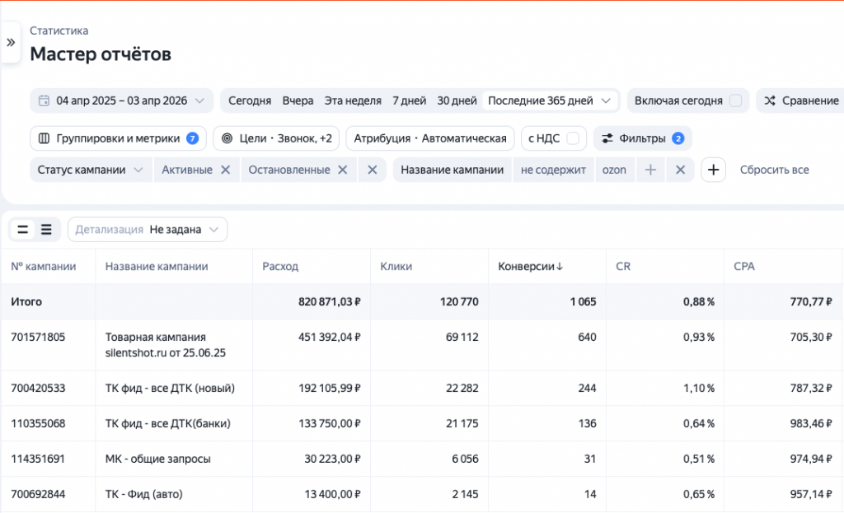Enable the Включая сегодня toggle
Image resolution: width=844 pixels, height=513 pixels.
tap(735, 100)
